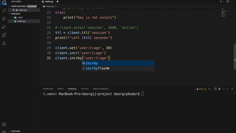Click terminal warning triangle icon
236x133 pixels.
pyautogui.click(x=205, y=89)
